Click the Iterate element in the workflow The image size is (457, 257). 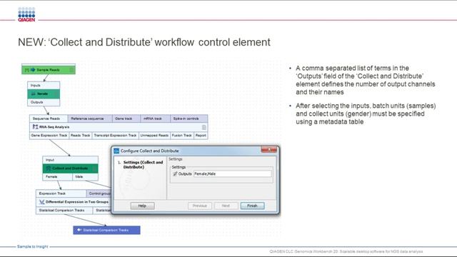pos(44,94)
